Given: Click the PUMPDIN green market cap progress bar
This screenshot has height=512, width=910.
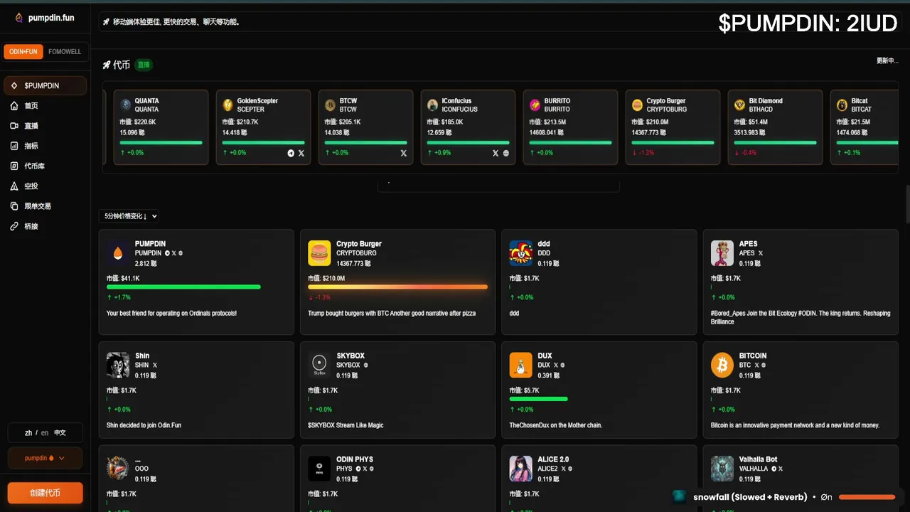Looking at the screenshot, I should coord(183,287).
